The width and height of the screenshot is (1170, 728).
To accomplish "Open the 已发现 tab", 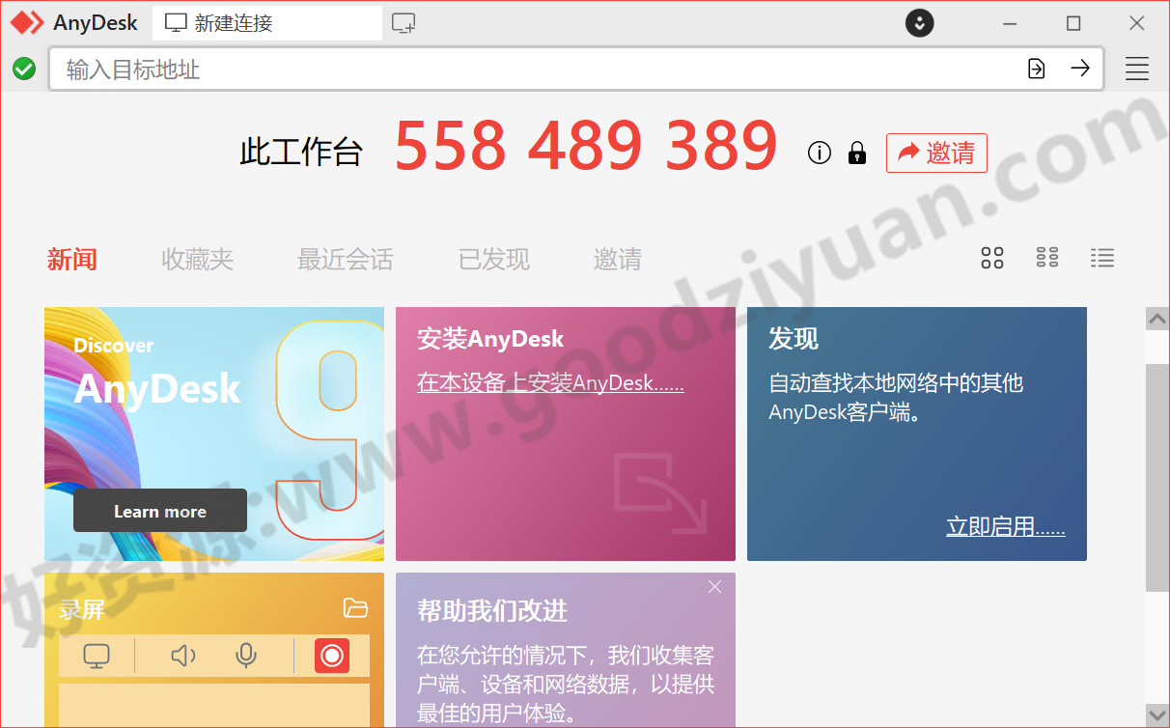I will coord(493,259).
